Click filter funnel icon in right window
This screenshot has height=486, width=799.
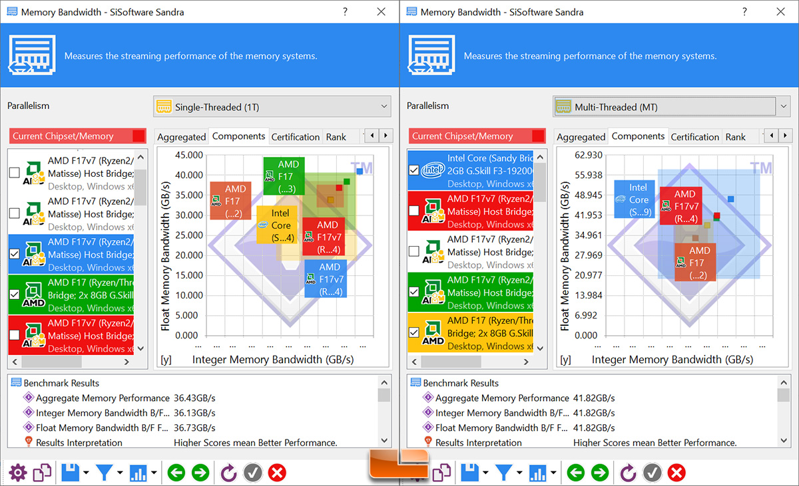[x=503, y=473]
